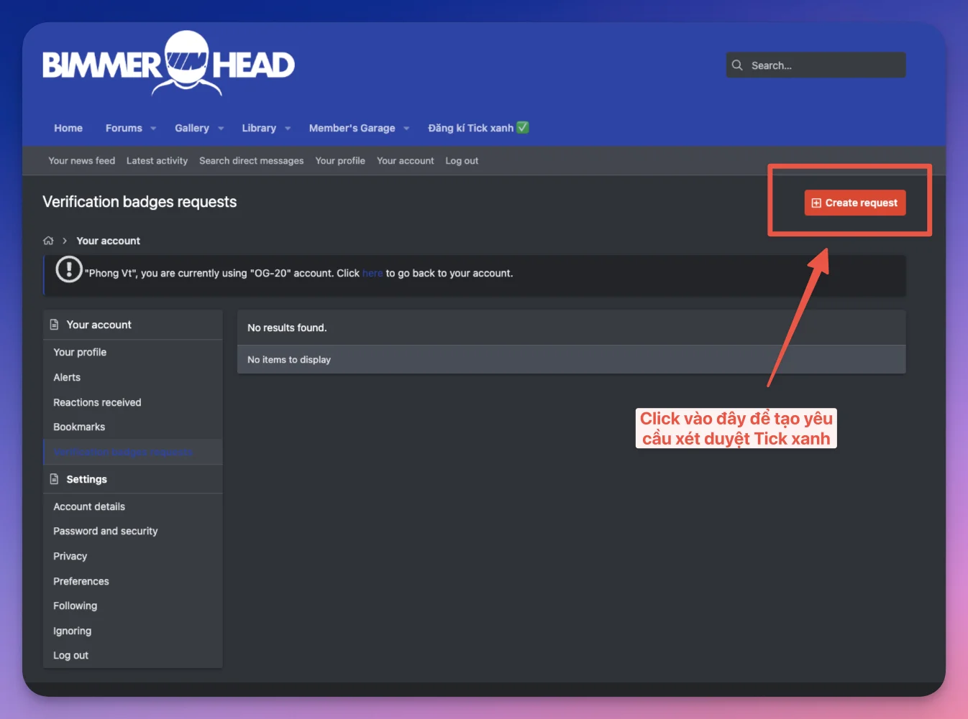
Task: Expand the Gallery dropdown arrow
Action: pyautogui.click(x=221, y=129)
